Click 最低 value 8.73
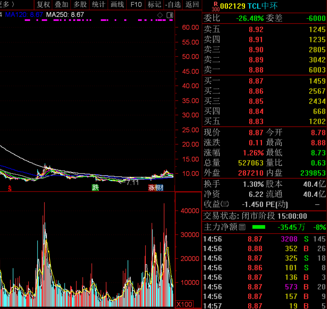 pyautogui.click(x=318, y=153)
